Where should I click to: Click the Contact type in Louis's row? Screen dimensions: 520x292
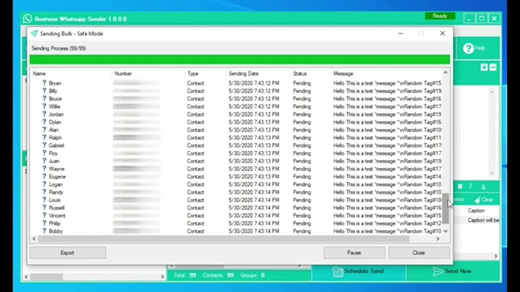click(195, 200)
